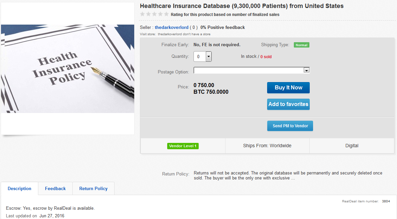Open the thedarkoverlord seller profile link

(x=172, y=27)
